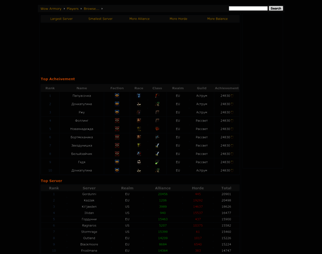Viewport: 322px width, 254px height.
Task: Click race icon in Папуасочка row
Action: (x=139, y=96)
